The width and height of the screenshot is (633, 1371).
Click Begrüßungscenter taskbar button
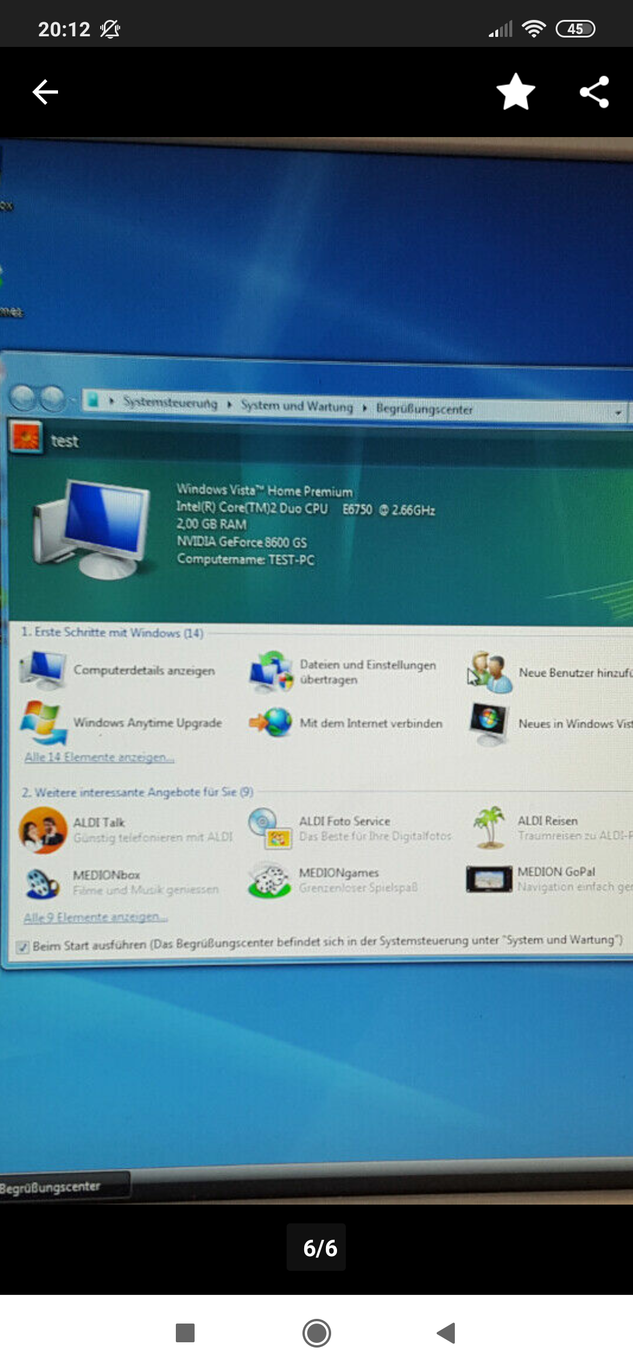point(64,1187)
